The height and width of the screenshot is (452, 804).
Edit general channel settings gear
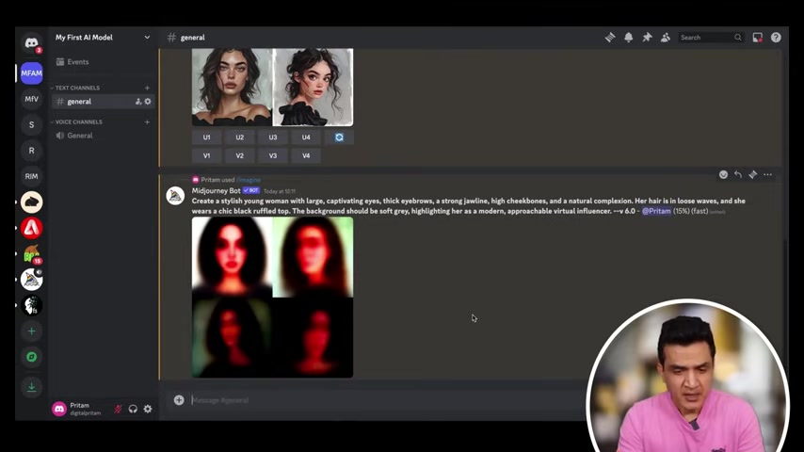(x=148, y=102)
